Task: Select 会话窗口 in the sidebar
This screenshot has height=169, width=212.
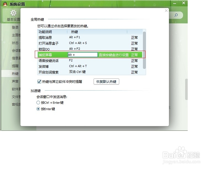Action: click(x=16, y=51)
